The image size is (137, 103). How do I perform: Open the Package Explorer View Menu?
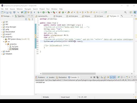tap(32, 19)
